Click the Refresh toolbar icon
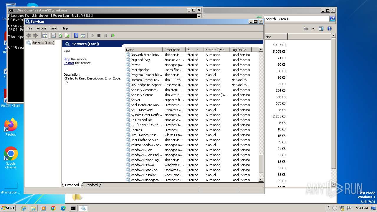The image size is (377, 212). pyautogui.click(x=60, y=35)
